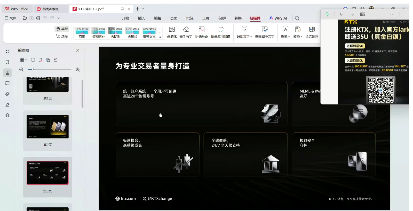Apply the 去阴影 filter preset
The width and height of the screenshot is (413, 211).
(x=115, y=33)
